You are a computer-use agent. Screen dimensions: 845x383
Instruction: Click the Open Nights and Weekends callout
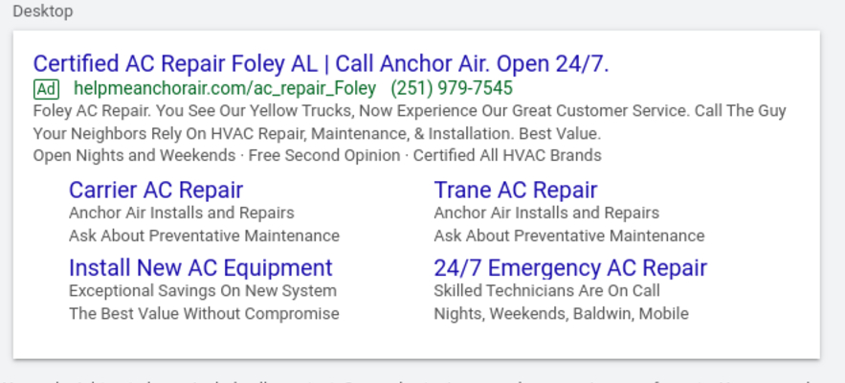pos(134,155)
